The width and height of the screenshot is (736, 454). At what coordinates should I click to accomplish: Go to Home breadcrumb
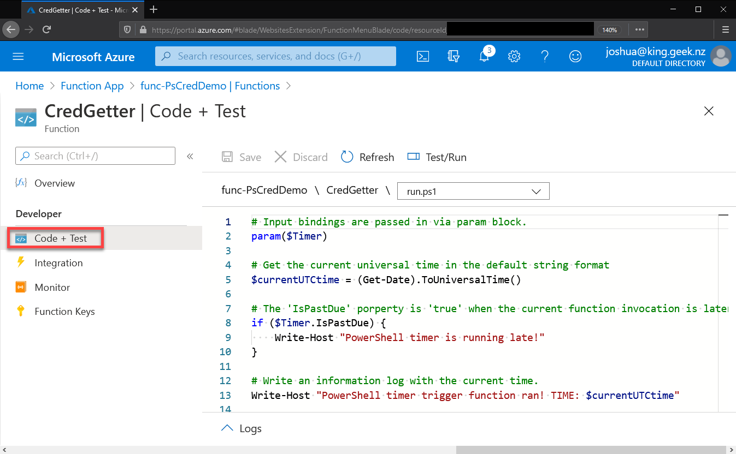(x=30, y=86)
